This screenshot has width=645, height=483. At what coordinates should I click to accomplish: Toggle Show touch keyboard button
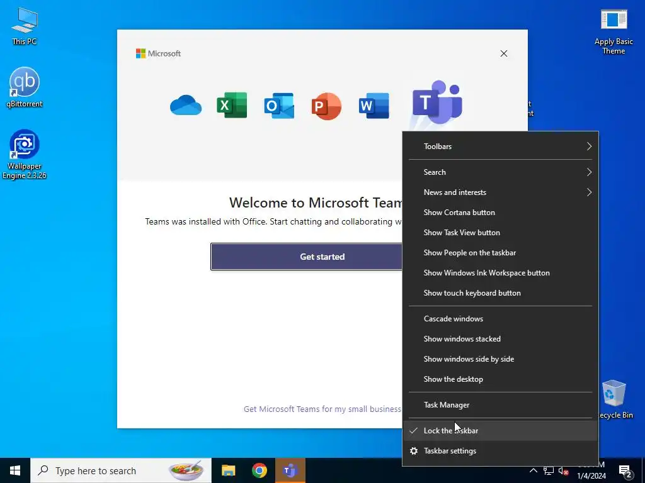[501, 293]
